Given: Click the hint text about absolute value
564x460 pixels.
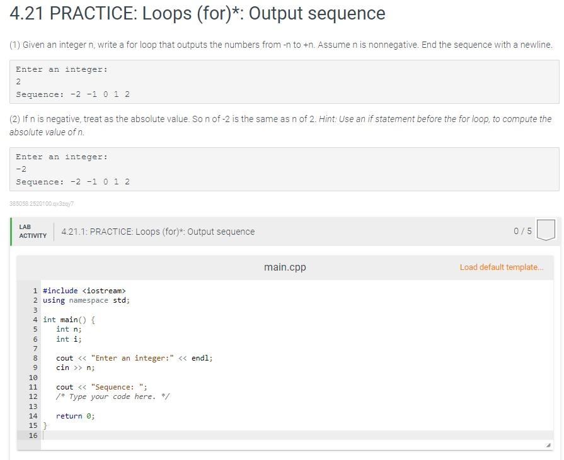Looking at the screenshot, I should pyautogui.click(x=280, y=125).
